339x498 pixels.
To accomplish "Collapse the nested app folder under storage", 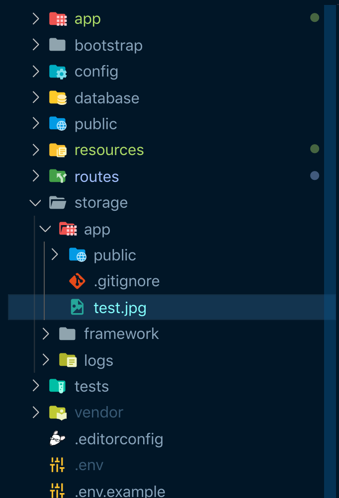I will pyautogui.click(x=45, y=229).
